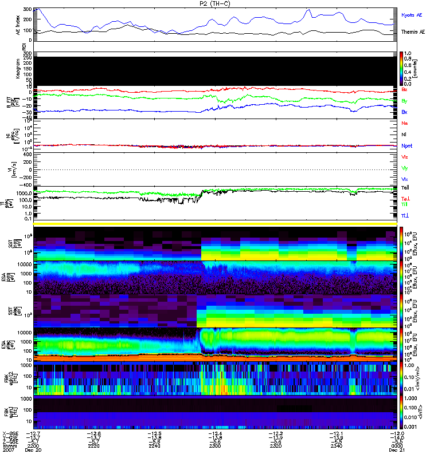Click the red Ne legend label

[x=405, y=123]
